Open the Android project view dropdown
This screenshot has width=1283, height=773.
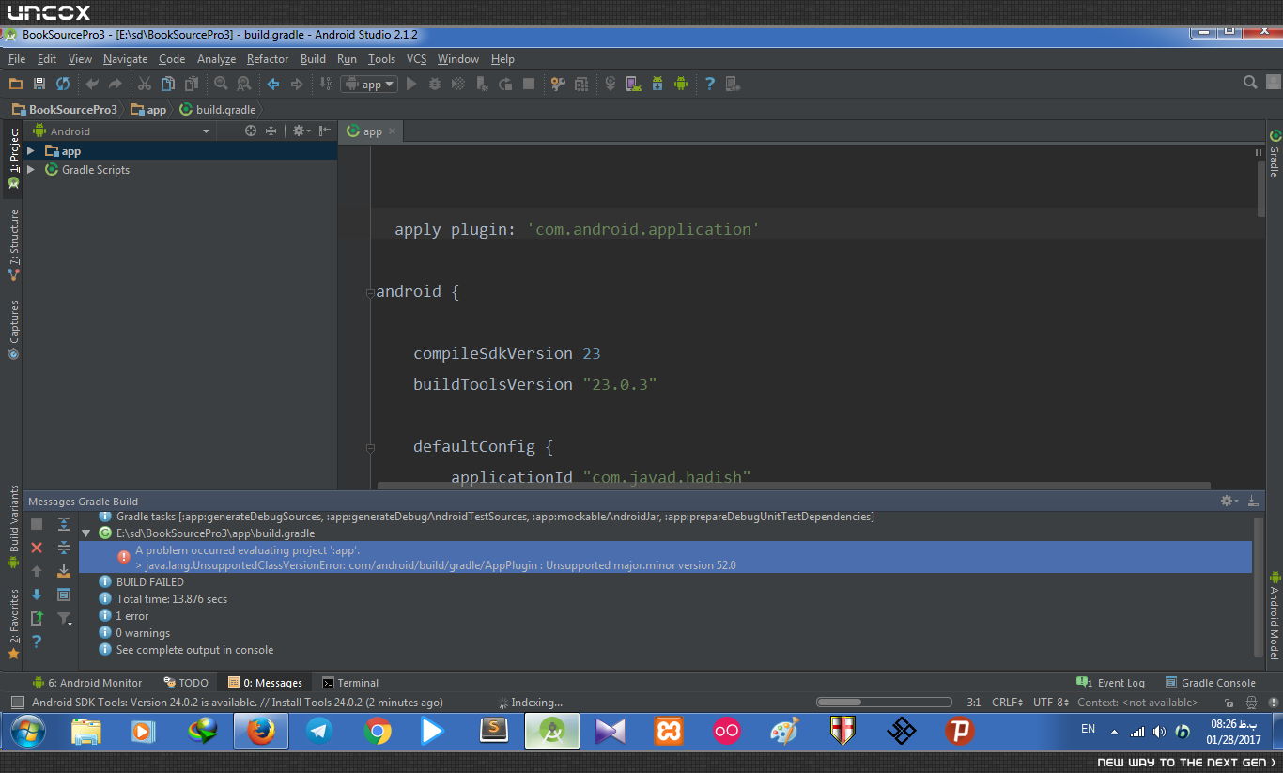pyautogui.click(x=122, y=131)
